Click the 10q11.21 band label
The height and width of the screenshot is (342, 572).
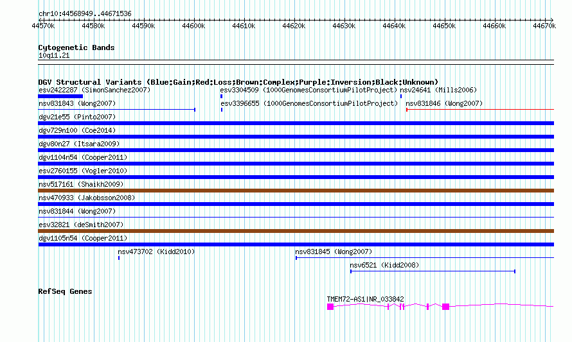54,56
